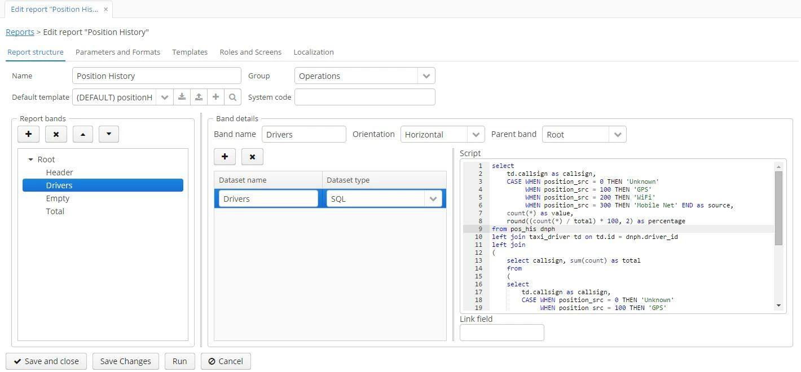Create a new template with plus icon
This screenshot has height=372, width=801.
click(215, 97)
